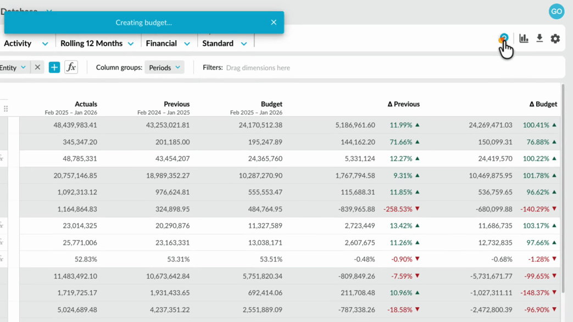Image resolution: width=573 pixels, height=322 pixels.
Task: Click the cell 345,347.20
Action: tap(80, 142)
